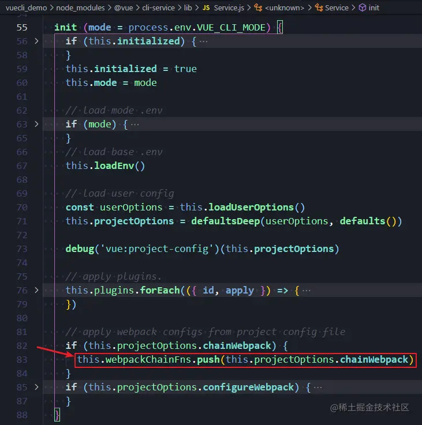Select the <unknown> breadcrumb symbol
This screenshot has width=422, height=425.
[x=285, y=8]
